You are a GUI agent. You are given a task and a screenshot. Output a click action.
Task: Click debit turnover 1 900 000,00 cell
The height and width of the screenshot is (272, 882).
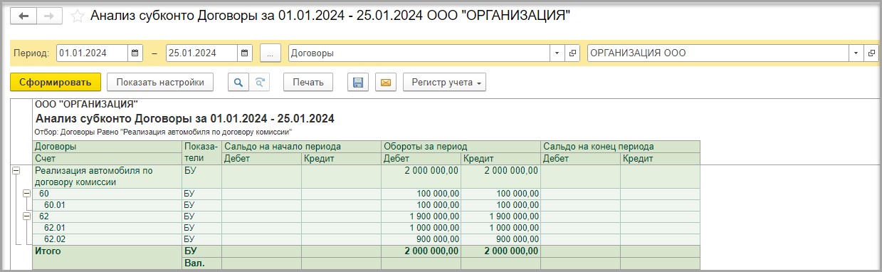tap(421, 216)
